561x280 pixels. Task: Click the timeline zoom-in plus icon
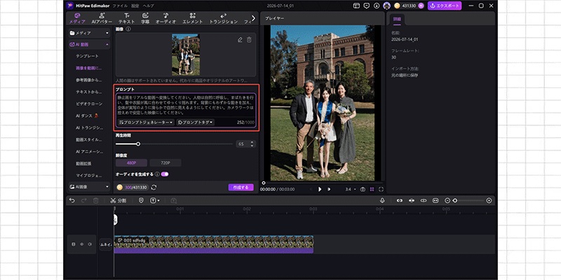489,201
